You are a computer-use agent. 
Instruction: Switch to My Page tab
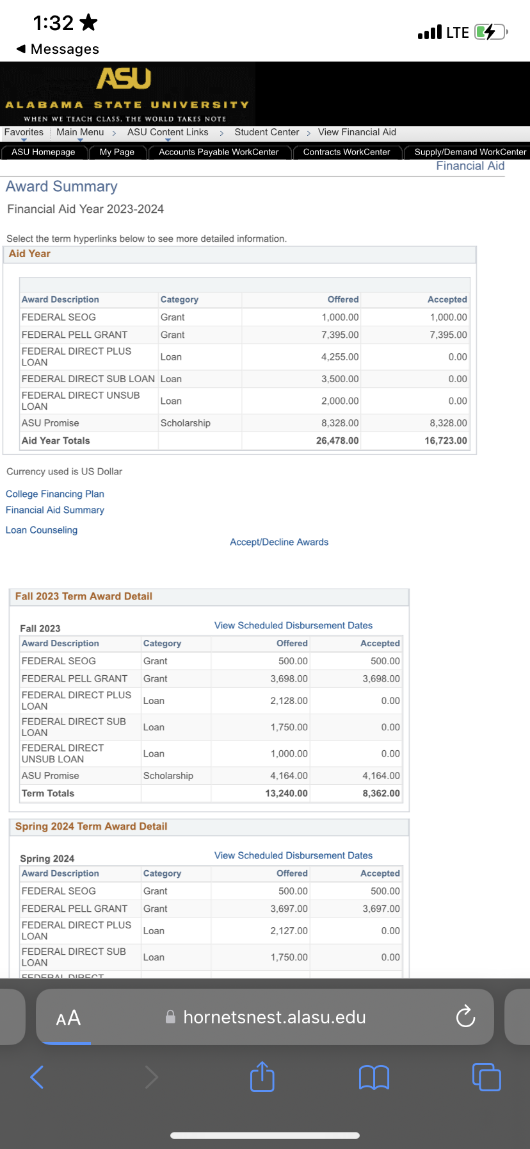point(117,152)
